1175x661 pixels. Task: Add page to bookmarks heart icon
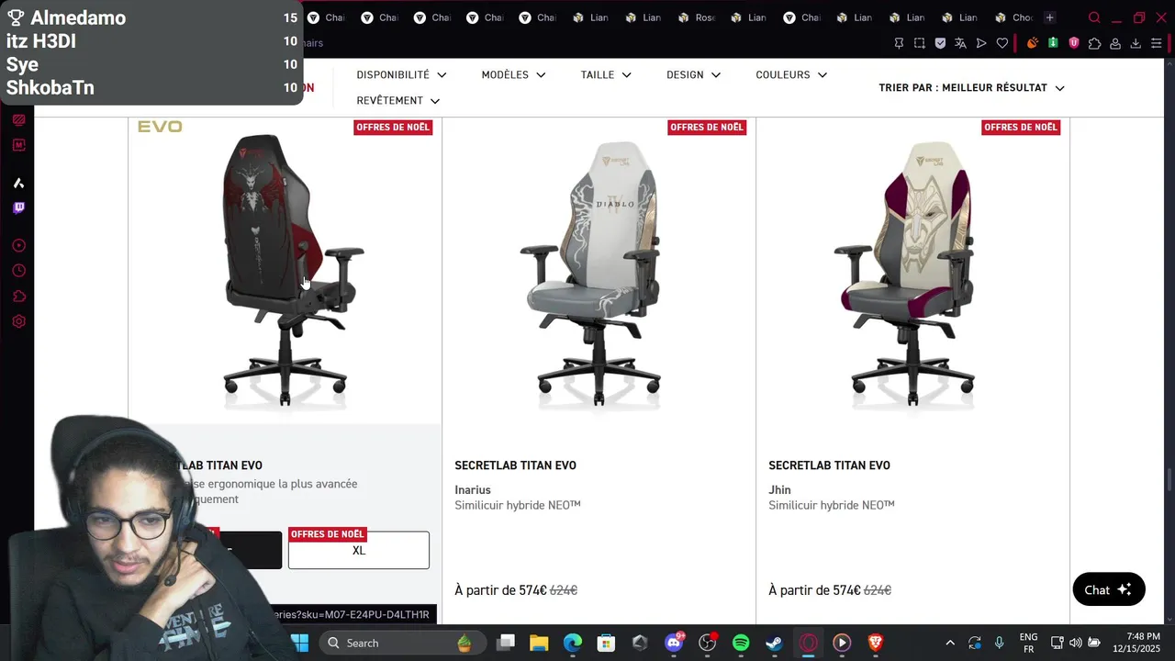tap(1002, 43)
